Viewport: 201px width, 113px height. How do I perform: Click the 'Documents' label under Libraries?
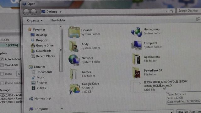(44, 72)
